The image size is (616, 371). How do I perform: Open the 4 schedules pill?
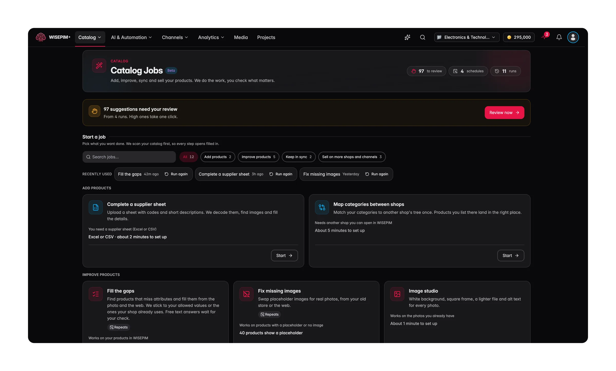468,71
